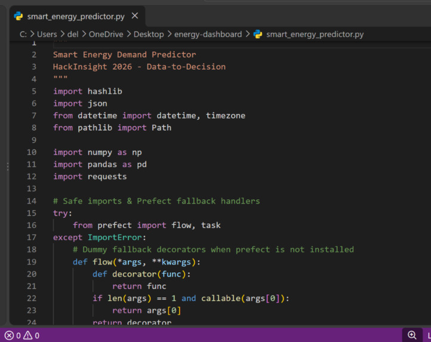Open the Users breadcrumb segment

coord(47,34)
